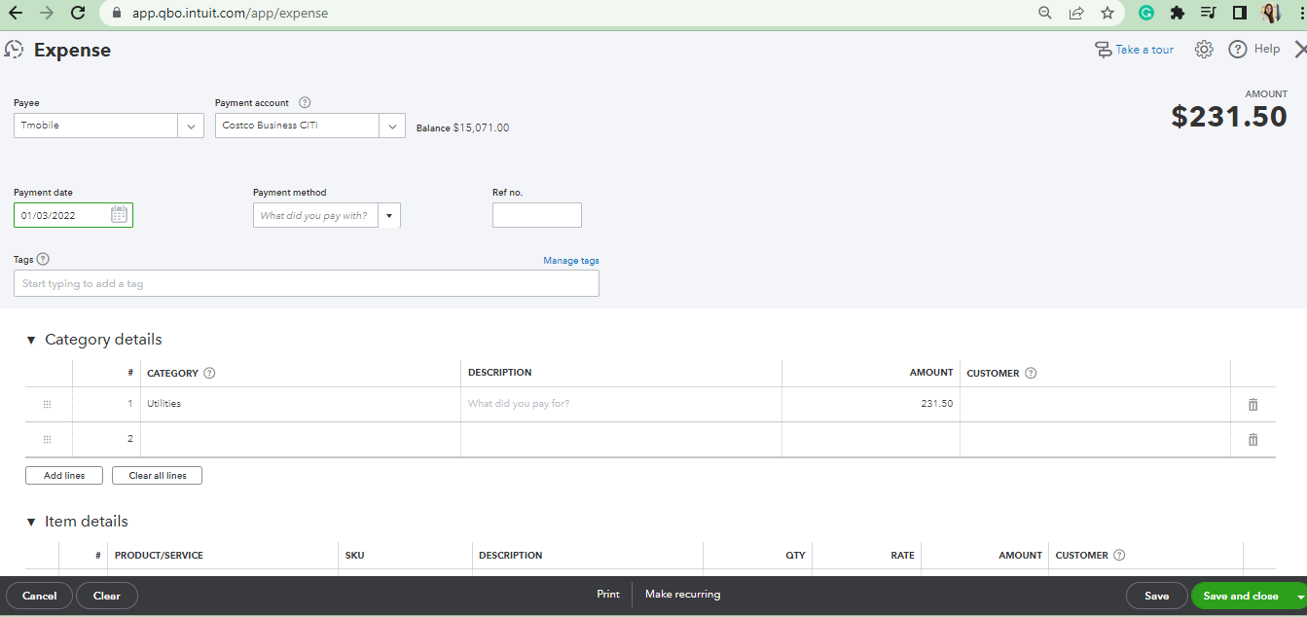Click the Clear button in the bottom bar
The height and width of the screenshot is (617, 1307).
[x=107, y=596]
